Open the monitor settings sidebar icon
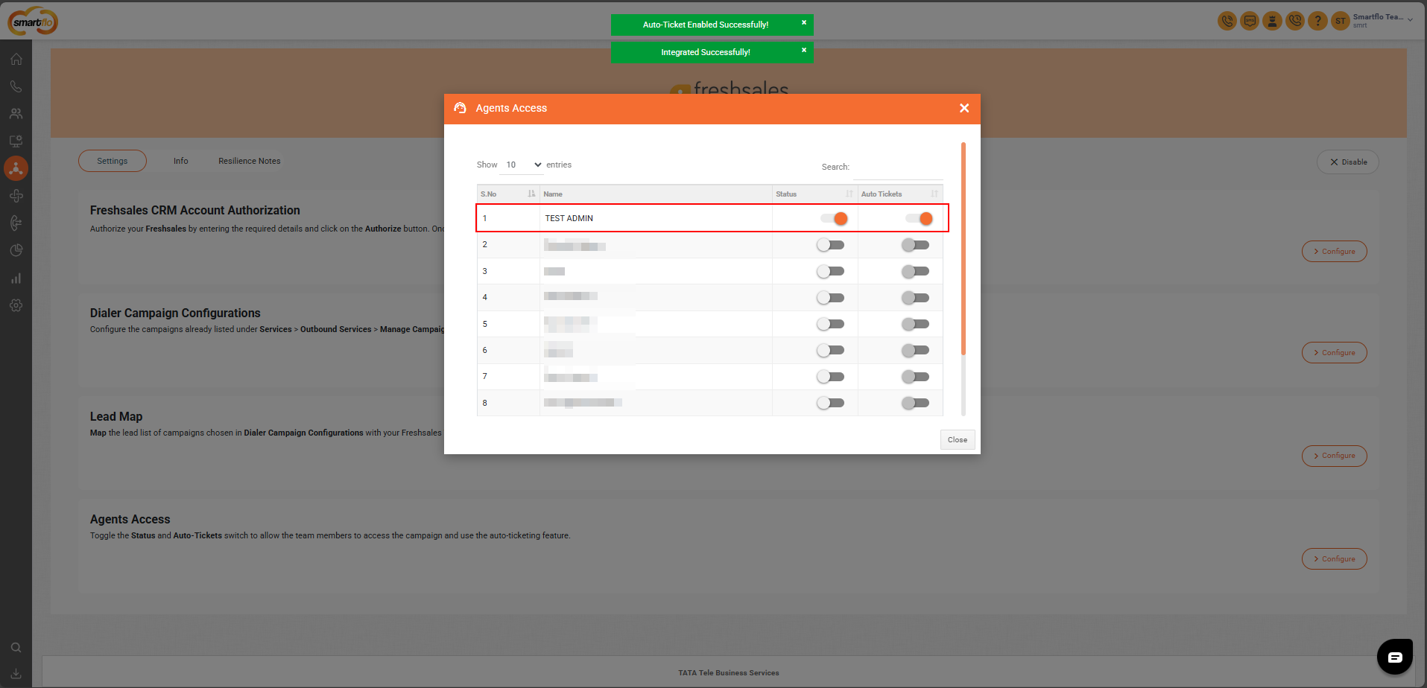Image resolution: width=1427 pixels, height=688 pixels. (x=16, y=141)
